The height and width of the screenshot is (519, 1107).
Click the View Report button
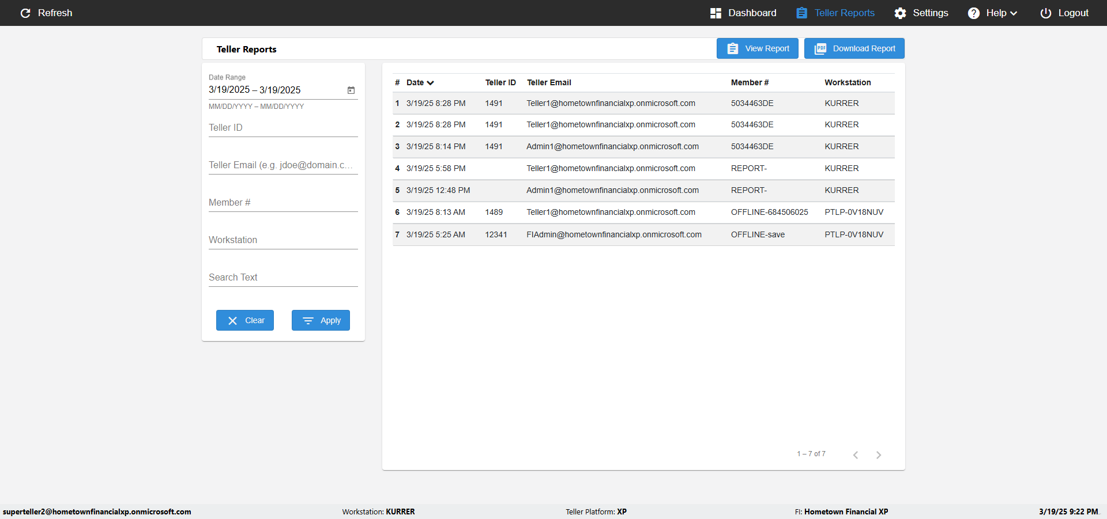[x=758, y=48]
